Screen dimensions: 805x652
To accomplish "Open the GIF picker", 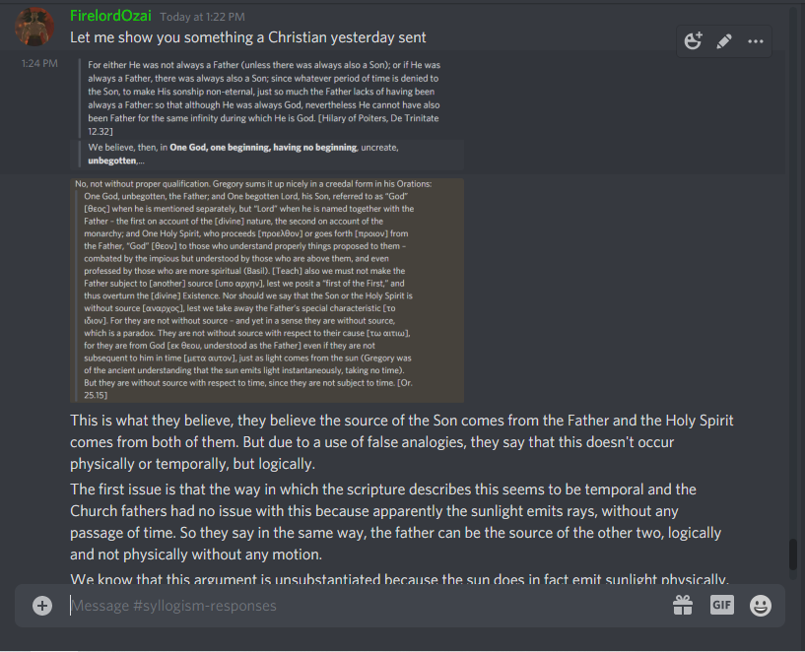I will tap(722, 606).
